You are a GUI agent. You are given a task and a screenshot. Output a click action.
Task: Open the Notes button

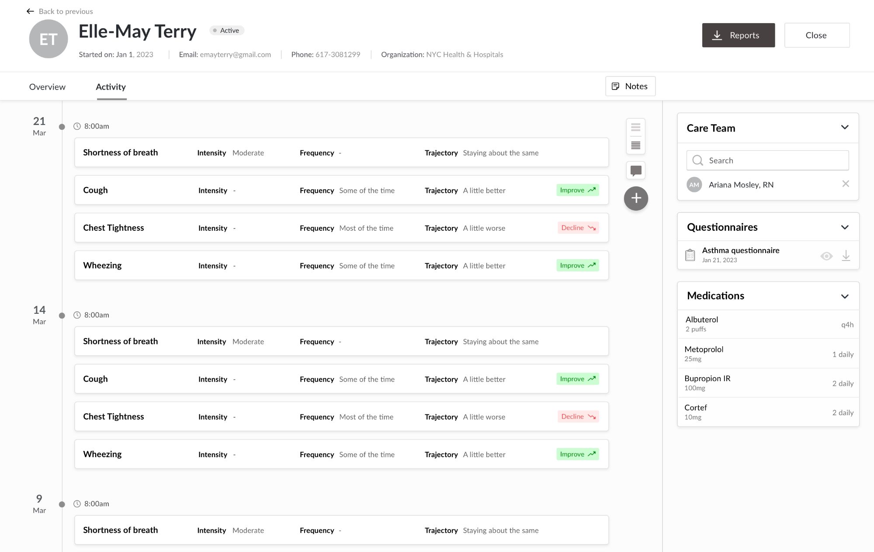coord(630,87)
